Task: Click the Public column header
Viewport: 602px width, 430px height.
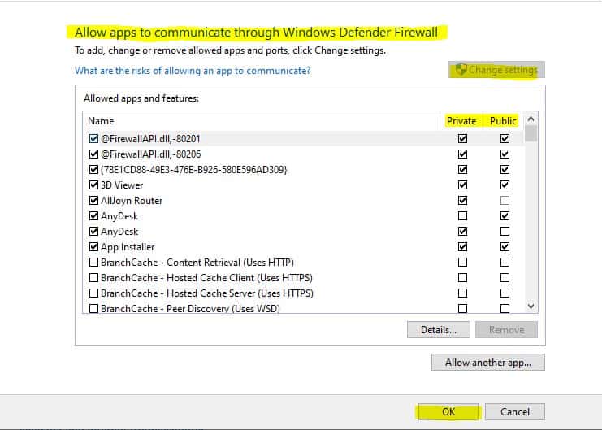Action: pyautogui.click(x=503, y=121)
